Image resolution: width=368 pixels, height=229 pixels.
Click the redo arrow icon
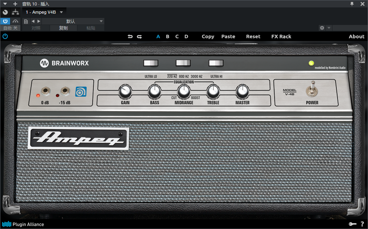point(139,37)
